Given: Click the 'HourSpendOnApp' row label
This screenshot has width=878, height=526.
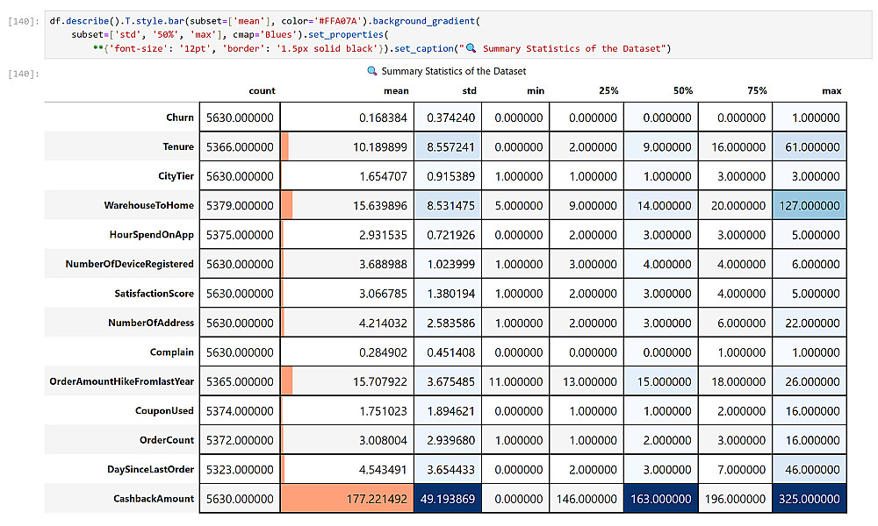Looking at the screenshot, I should click(152, 234).
